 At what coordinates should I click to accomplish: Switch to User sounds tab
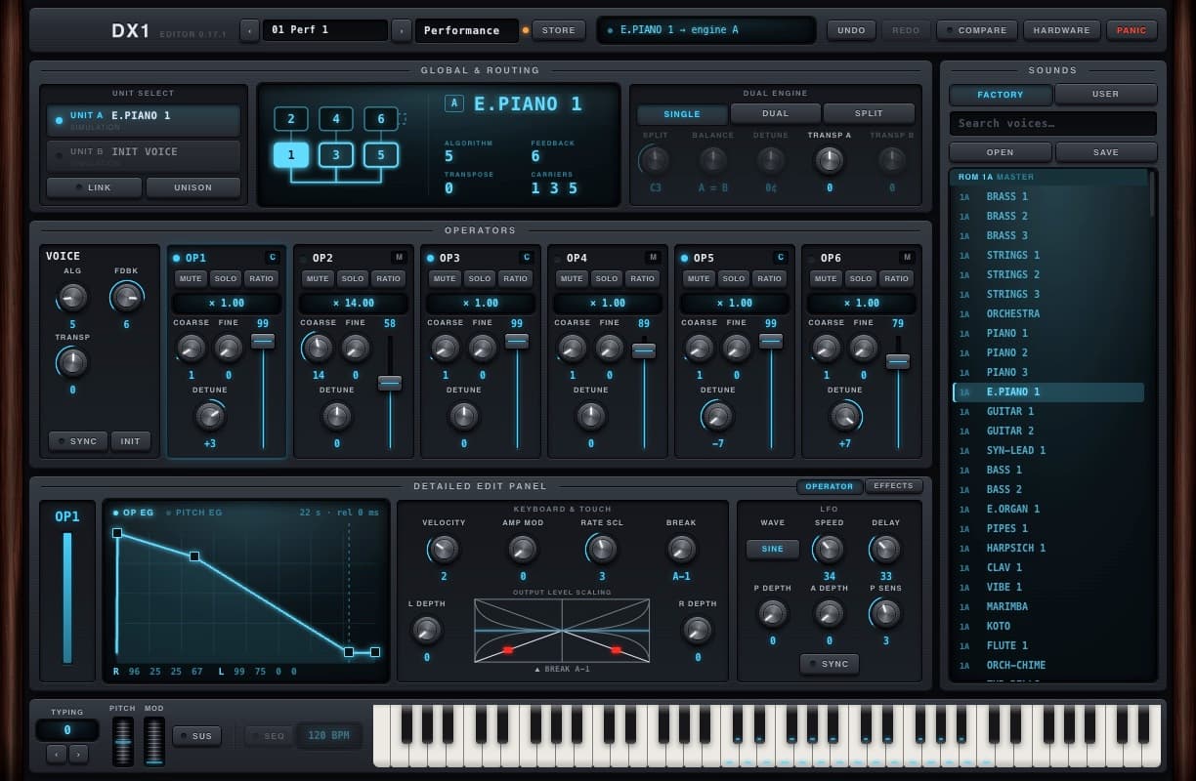[1106, 95]
